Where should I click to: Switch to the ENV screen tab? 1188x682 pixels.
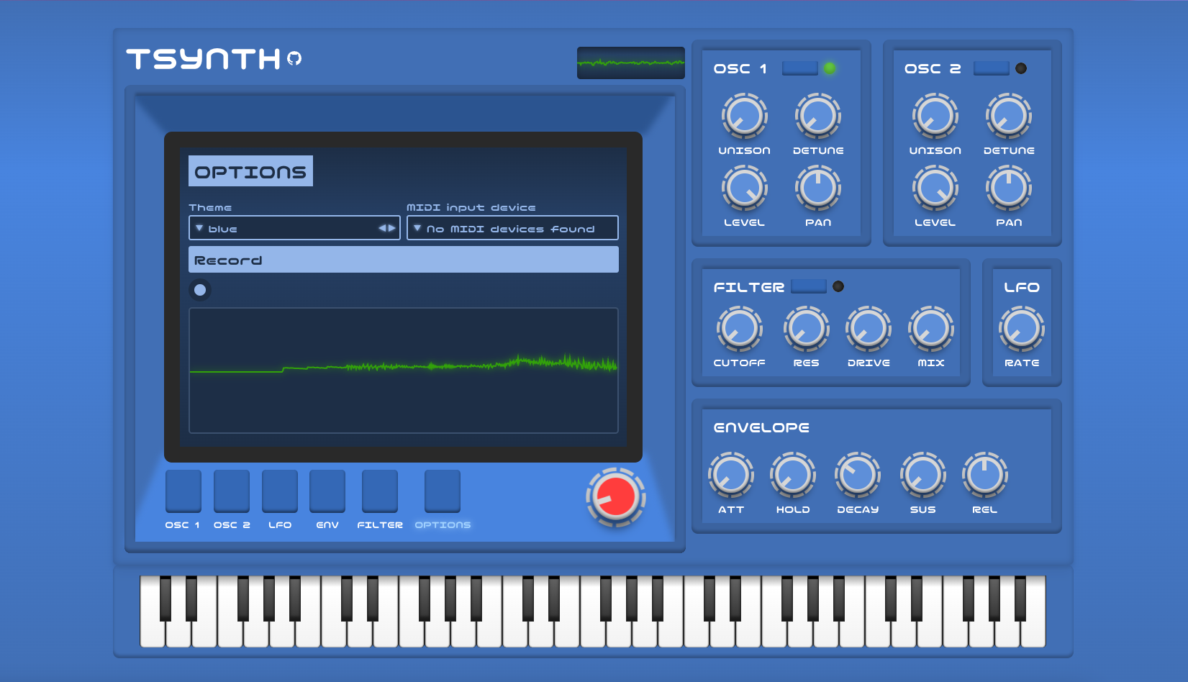[x=327, y=491]
